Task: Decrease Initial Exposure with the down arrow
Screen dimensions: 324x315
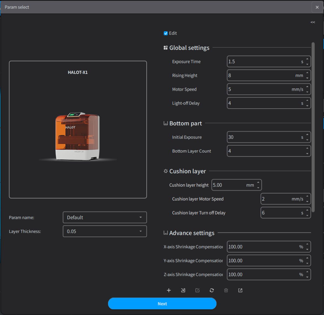Action: [307, 140]
